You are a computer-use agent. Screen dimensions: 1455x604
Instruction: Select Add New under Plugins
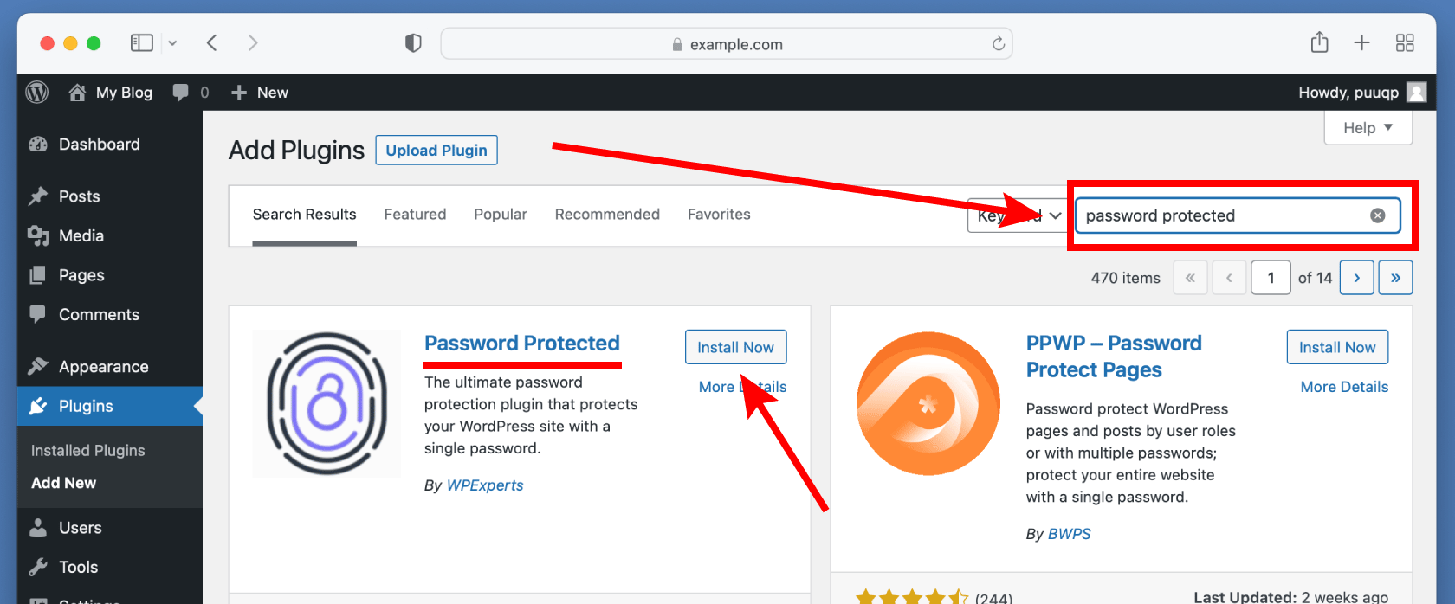[64, 483]
